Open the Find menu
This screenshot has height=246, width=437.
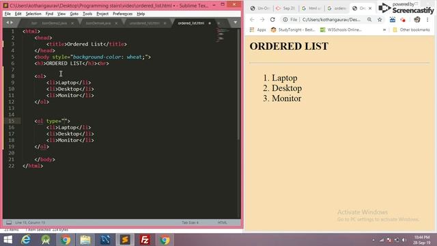(x=49, y=14)
